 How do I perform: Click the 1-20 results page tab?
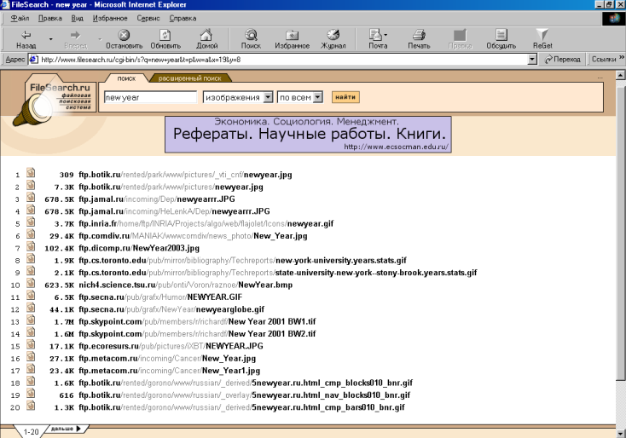pos(31,432)
